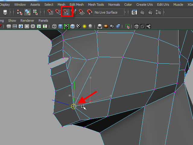Viewport: 193px width, 145px height.
Task: Open the Render View window icon
Action: pyautogui.click(x=134, y=12)
